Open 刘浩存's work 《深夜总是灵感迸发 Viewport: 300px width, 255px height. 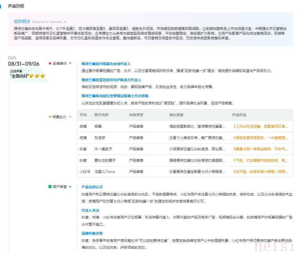coord(260,138)
